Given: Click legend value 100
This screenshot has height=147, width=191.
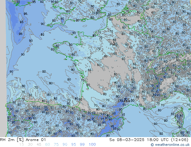Looking at the screenshot, I should (x=92, y=145).
